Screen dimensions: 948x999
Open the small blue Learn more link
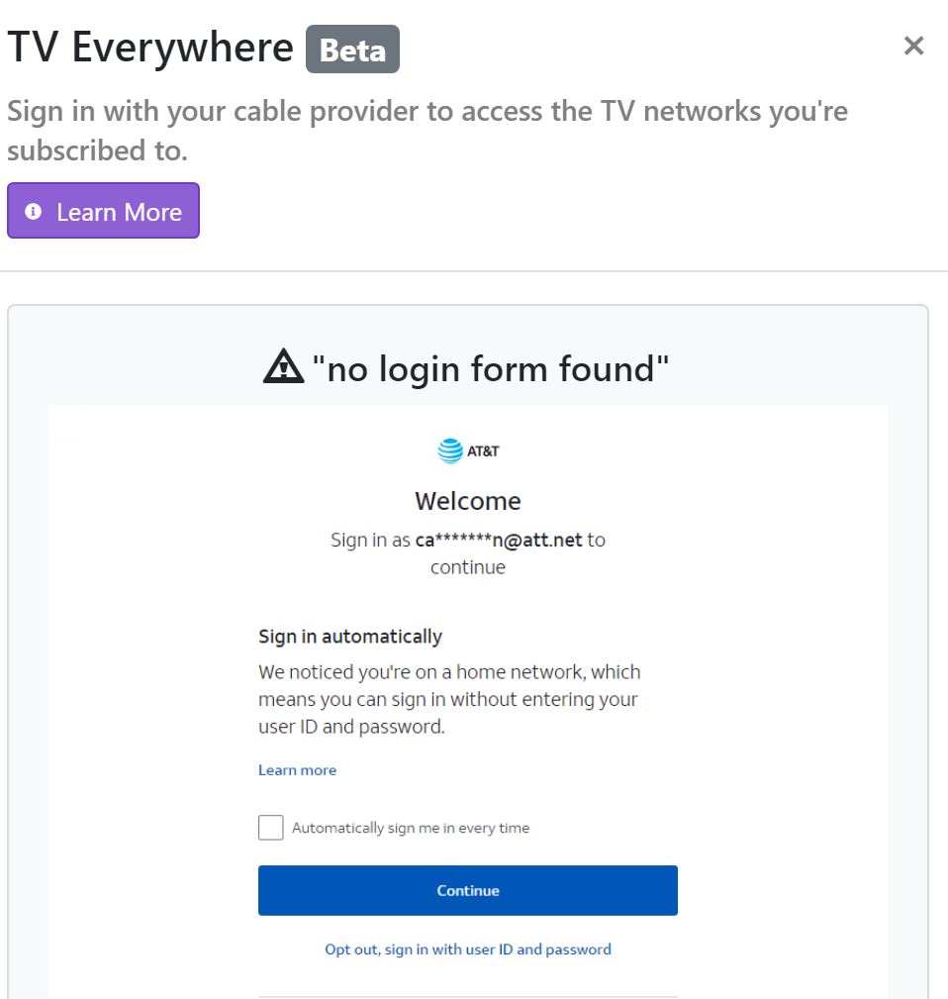point(297,770)
